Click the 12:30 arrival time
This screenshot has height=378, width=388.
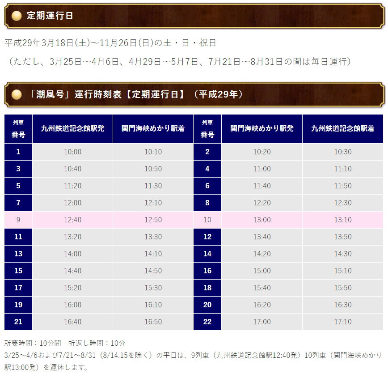pos(343,203)
